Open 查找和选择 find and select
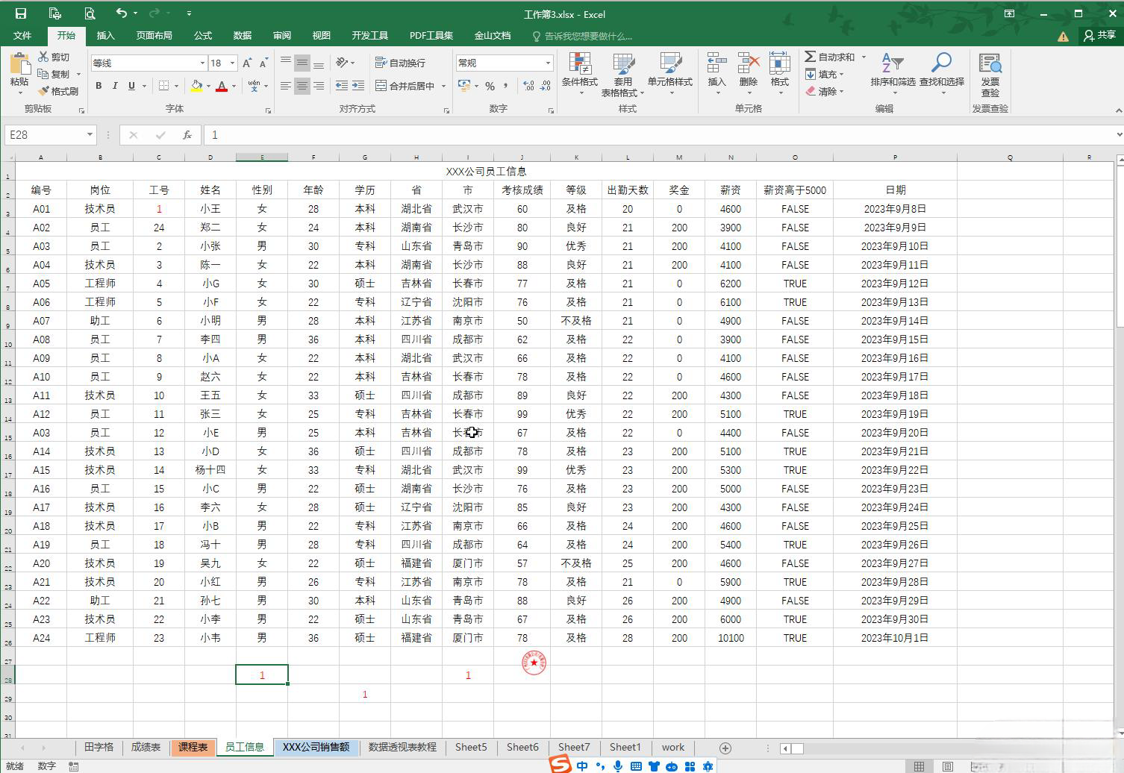Image resolution: width=1124 pixels, height=773 pixels. coord(942,74)
